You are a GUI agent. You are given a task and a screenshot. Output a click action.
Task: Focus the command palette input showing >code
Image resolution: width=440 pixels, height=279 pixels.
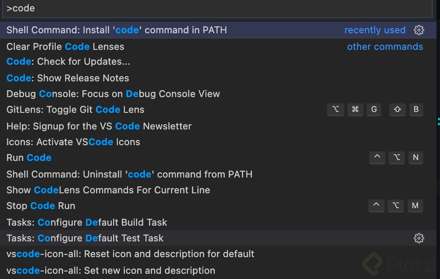coord(216,8)
